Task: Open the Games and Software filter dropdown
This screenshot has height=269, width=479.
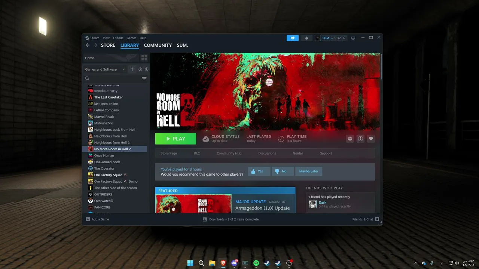Action: tap(105, 69)
